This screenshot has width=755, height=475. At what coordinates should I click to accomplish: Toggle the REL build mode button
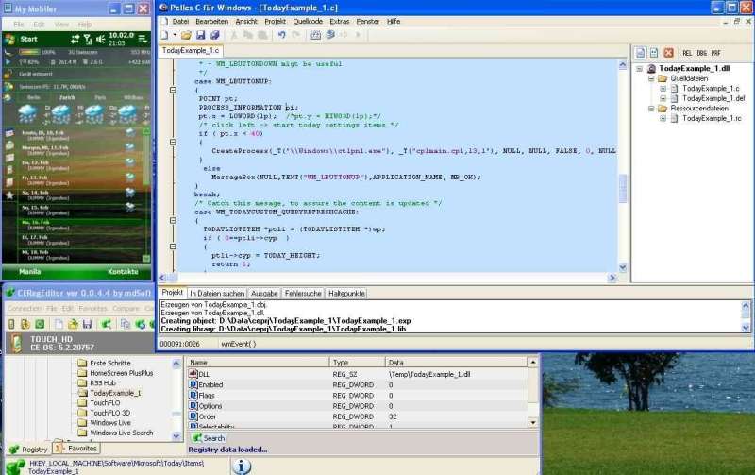tap(687, 53)
